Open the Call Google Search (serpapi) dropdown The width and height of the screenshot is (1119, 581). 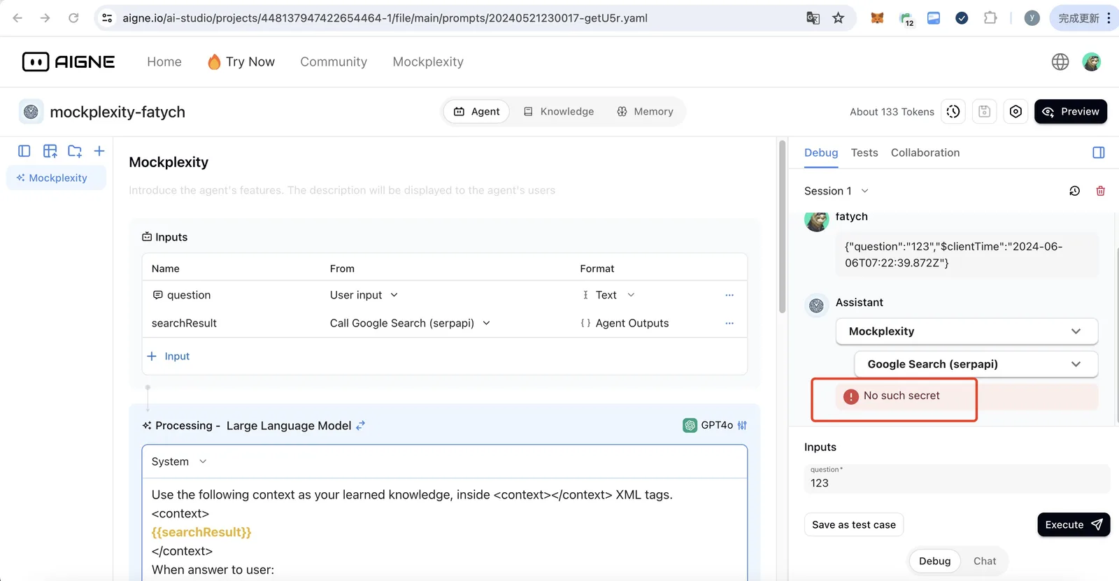(x=410, y=323)
